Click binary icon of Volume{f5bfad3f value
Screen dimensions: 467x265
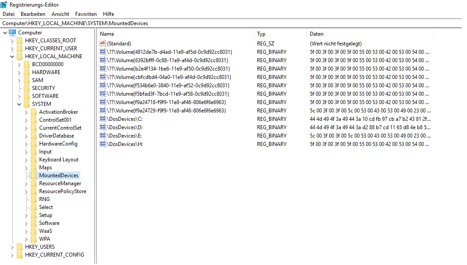click(x=103, y=93)
